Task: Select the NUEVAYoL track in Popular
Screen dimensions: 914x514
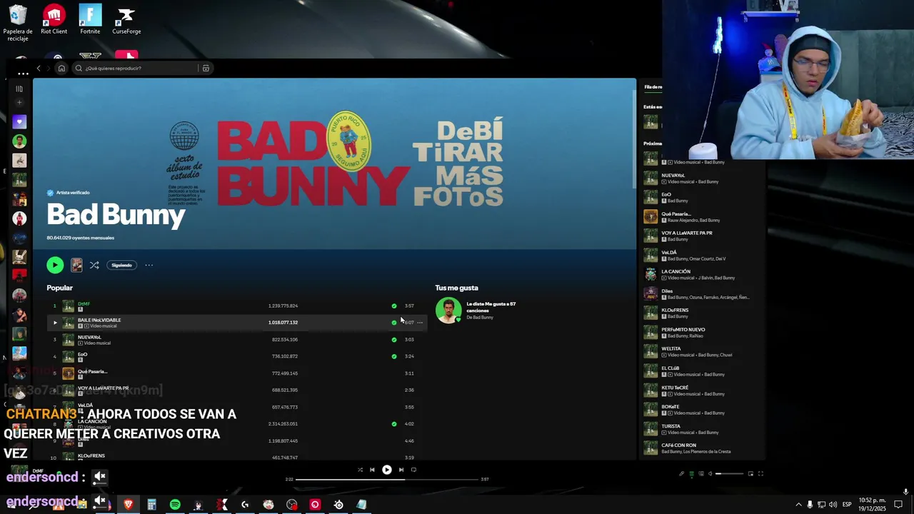Action: click(x=89, y=338)
